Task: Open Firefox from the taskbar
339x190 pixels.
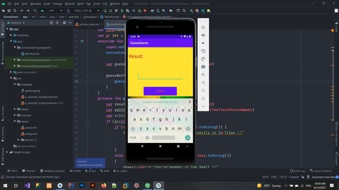Action: pos(104,185)
